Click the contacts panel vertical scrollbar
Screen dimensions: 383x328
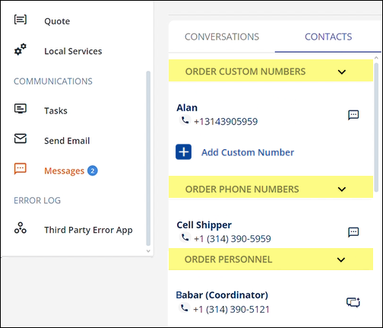point(376,127)
